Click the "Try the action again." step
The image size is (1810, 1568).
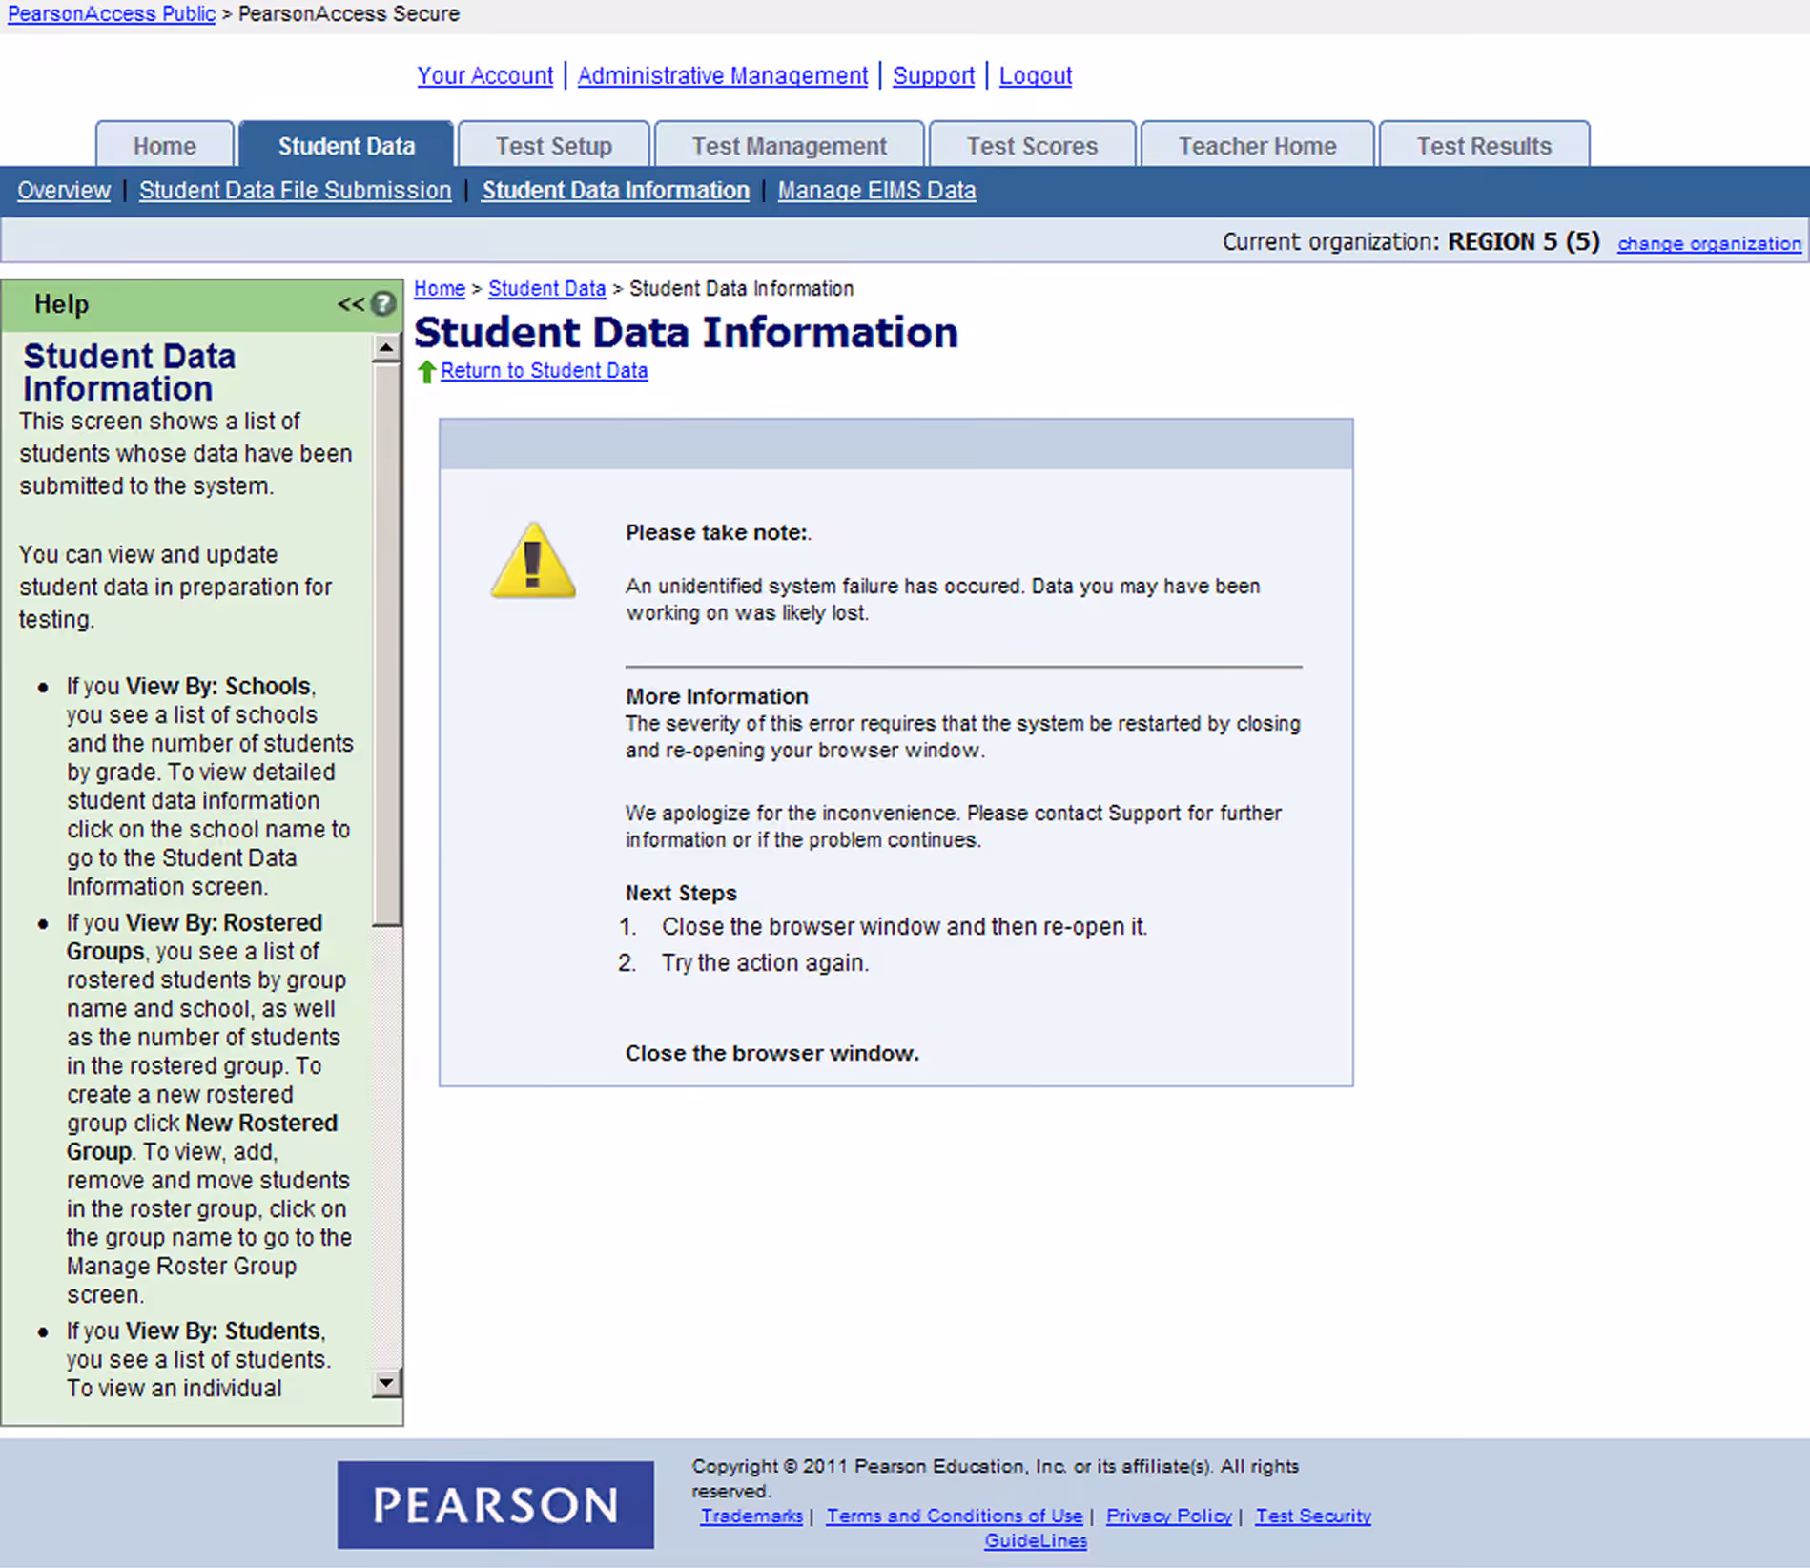(x=766, y=963)
